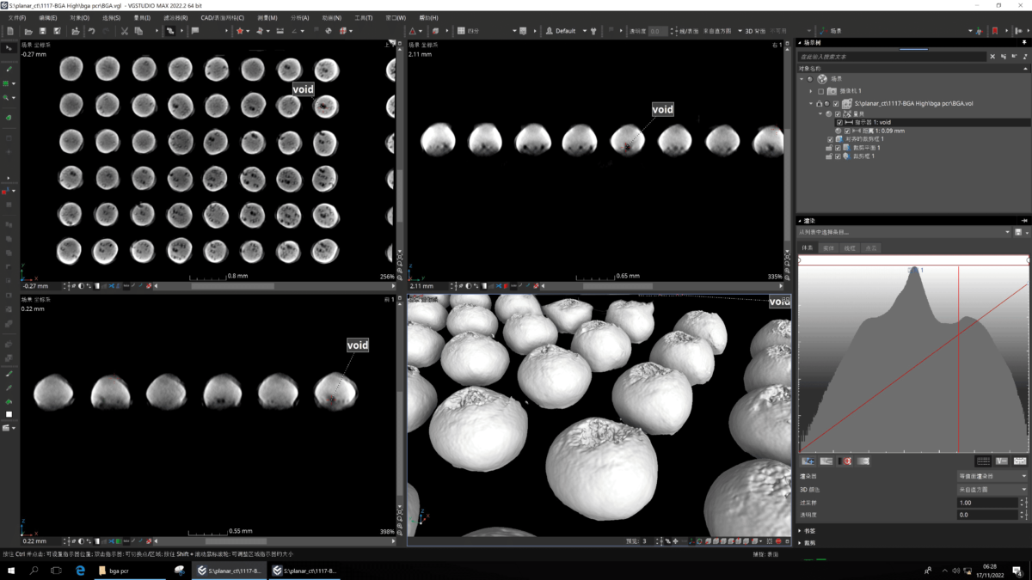
Task: Click the red star icon in toolbar
Action: [x=240, y=31]
